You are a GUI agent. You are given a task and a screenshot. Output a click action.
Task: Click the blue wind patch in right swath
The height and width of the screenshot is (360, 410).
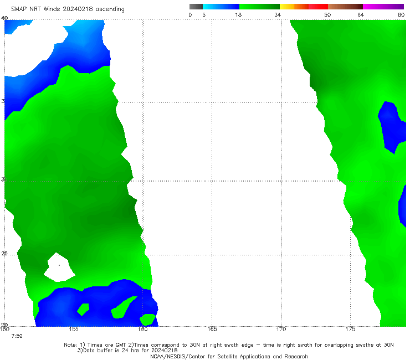pos(391,127)
